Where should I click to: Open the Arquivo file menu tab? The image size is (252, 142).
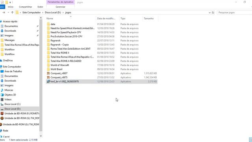tap(2, 7)
